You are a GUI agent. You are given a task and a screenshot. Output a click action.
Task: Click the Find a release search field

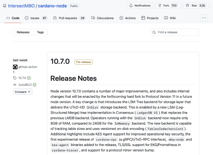coord(175,32)
